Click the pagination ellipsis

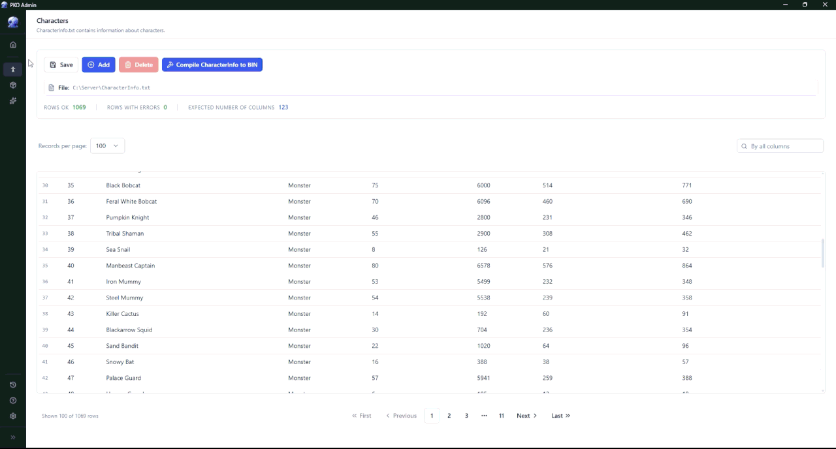tap(484, 416)
